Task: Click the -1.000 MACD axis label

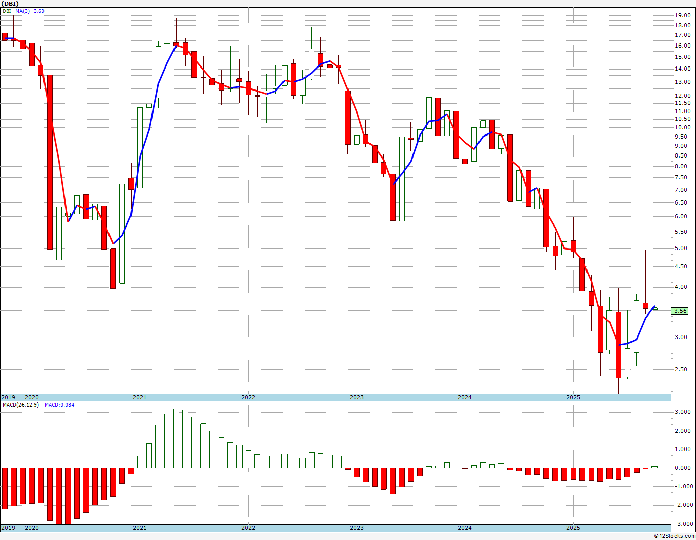Action: 683,486
